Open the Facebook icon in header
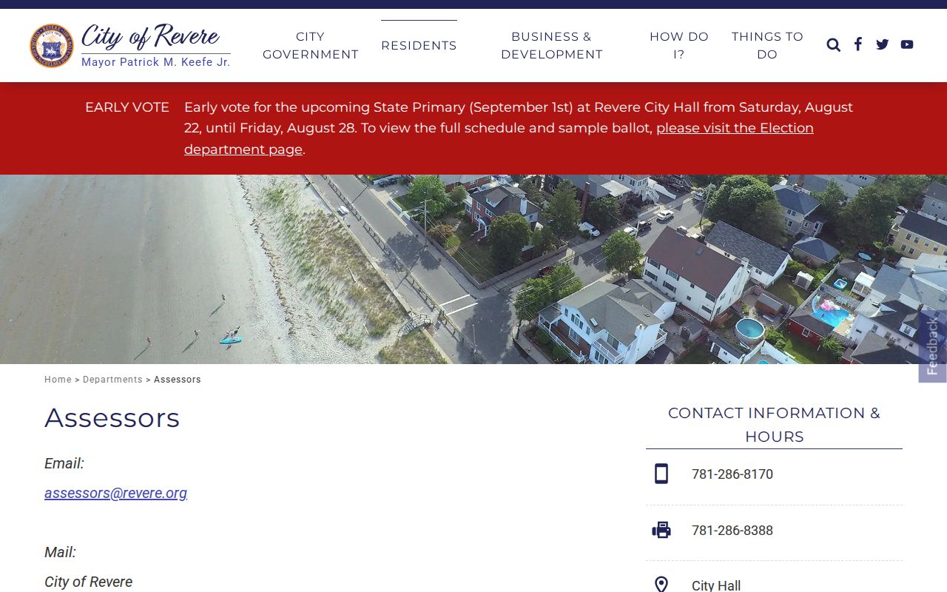947x592 pixels. [x=858, y=44]
